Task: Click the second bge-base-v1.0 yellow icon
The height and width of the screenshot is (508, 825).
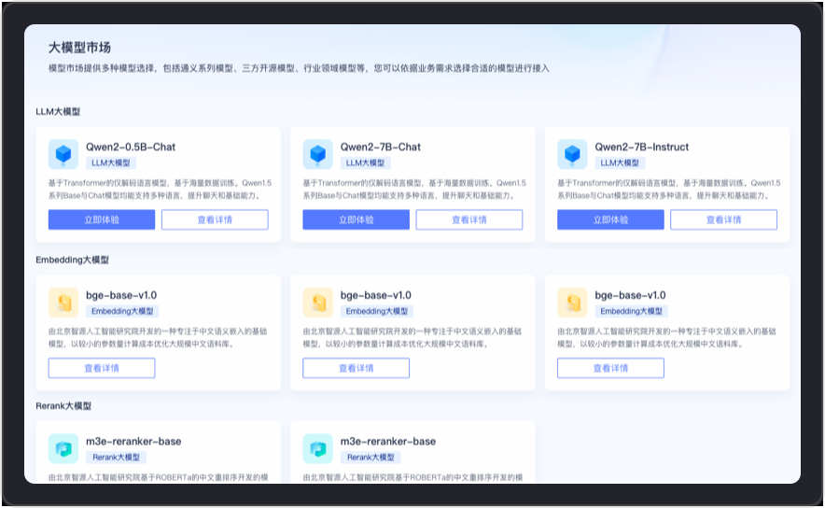Action: [318, 302]
